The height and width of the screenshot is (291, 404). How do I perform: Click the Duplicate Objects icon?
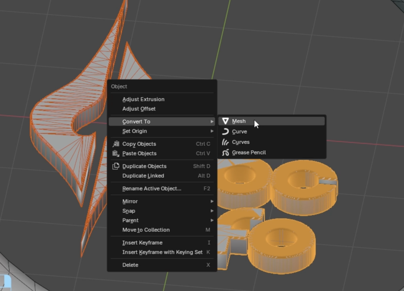(116, 166)
